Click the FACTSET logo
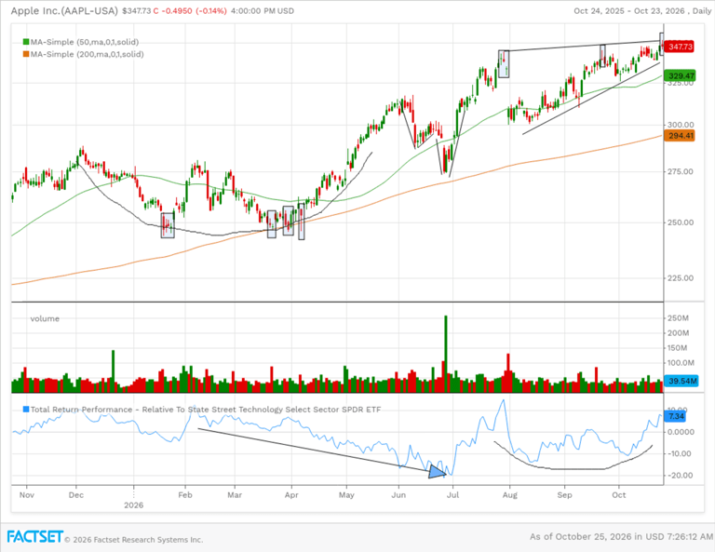 point(34,536)
